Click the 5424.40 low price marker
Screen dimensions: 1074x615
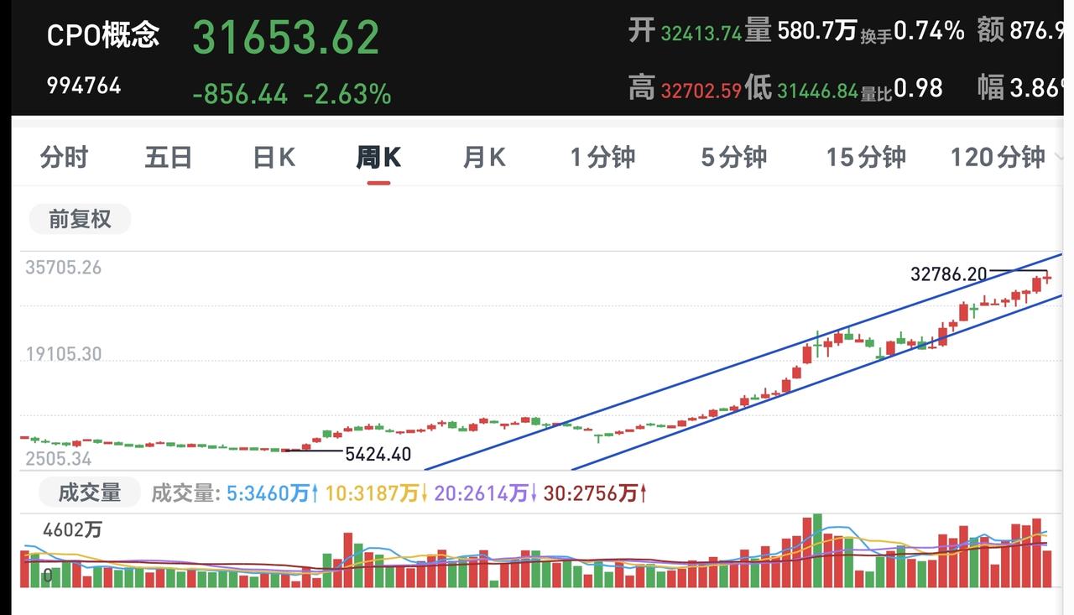[378, 454]
